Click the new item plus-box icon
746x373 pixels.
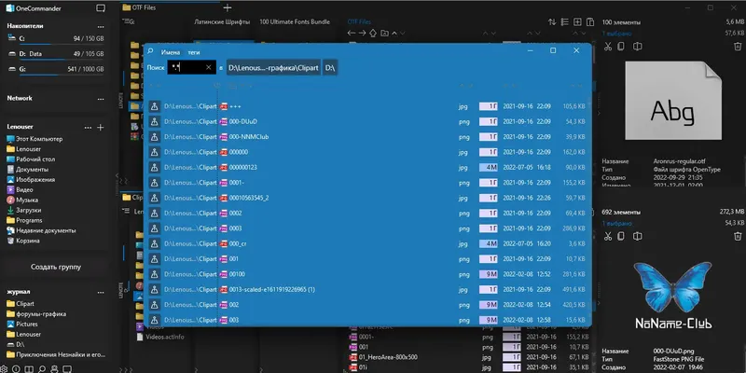click(577, 21)
